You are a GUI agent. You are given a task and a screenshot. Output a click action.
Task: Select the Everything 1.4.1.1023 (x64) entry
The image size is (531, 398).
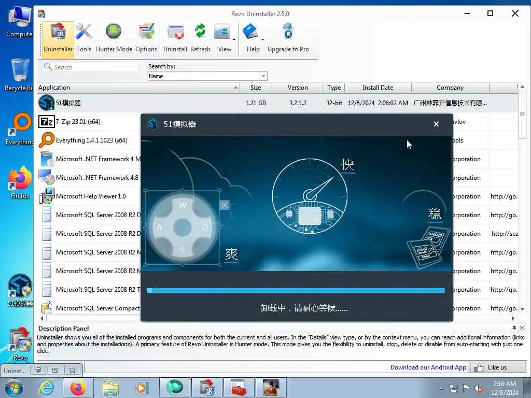coord(92,140)
